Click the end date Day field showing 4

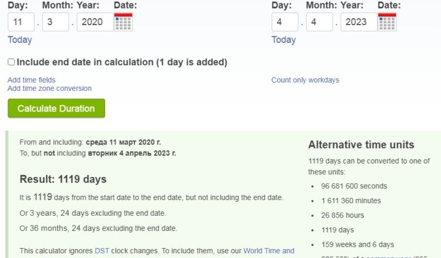[x=285, y=22]
